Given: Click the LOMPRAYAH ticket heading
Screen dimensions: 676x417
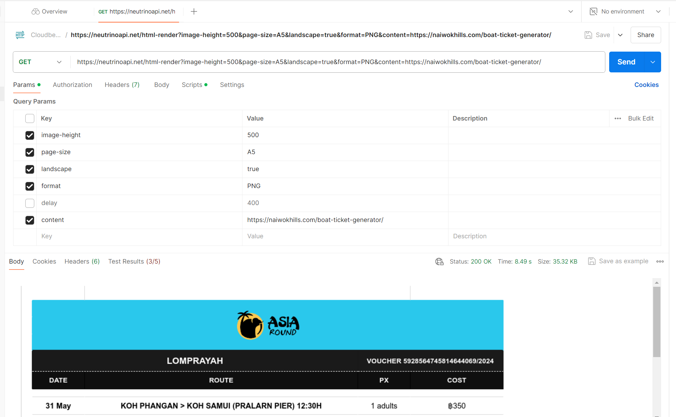Looking at the screenshot, I should click(x=195, y=361).
